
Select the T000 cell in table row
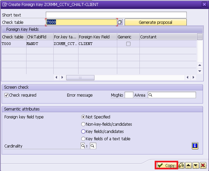[14, 44]
